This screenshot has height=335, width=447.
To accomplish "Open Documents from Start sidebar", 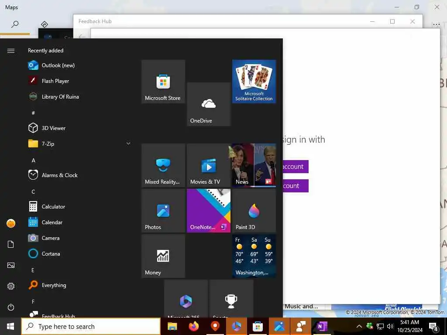I will [x=11, y=244].
